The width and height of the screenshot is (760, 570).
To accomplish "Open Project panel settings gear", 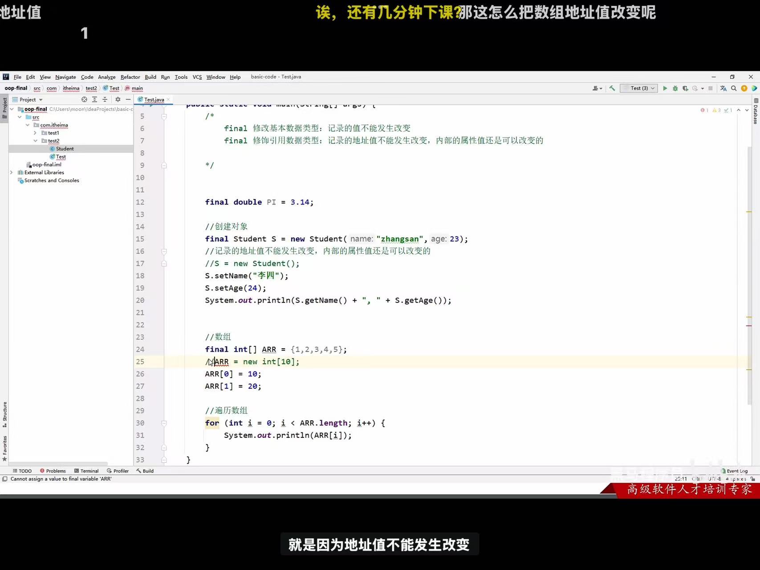I will 118,99.
